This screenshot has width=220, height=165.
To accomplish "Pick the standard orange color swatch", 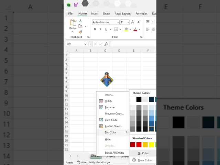I will 145,145.
